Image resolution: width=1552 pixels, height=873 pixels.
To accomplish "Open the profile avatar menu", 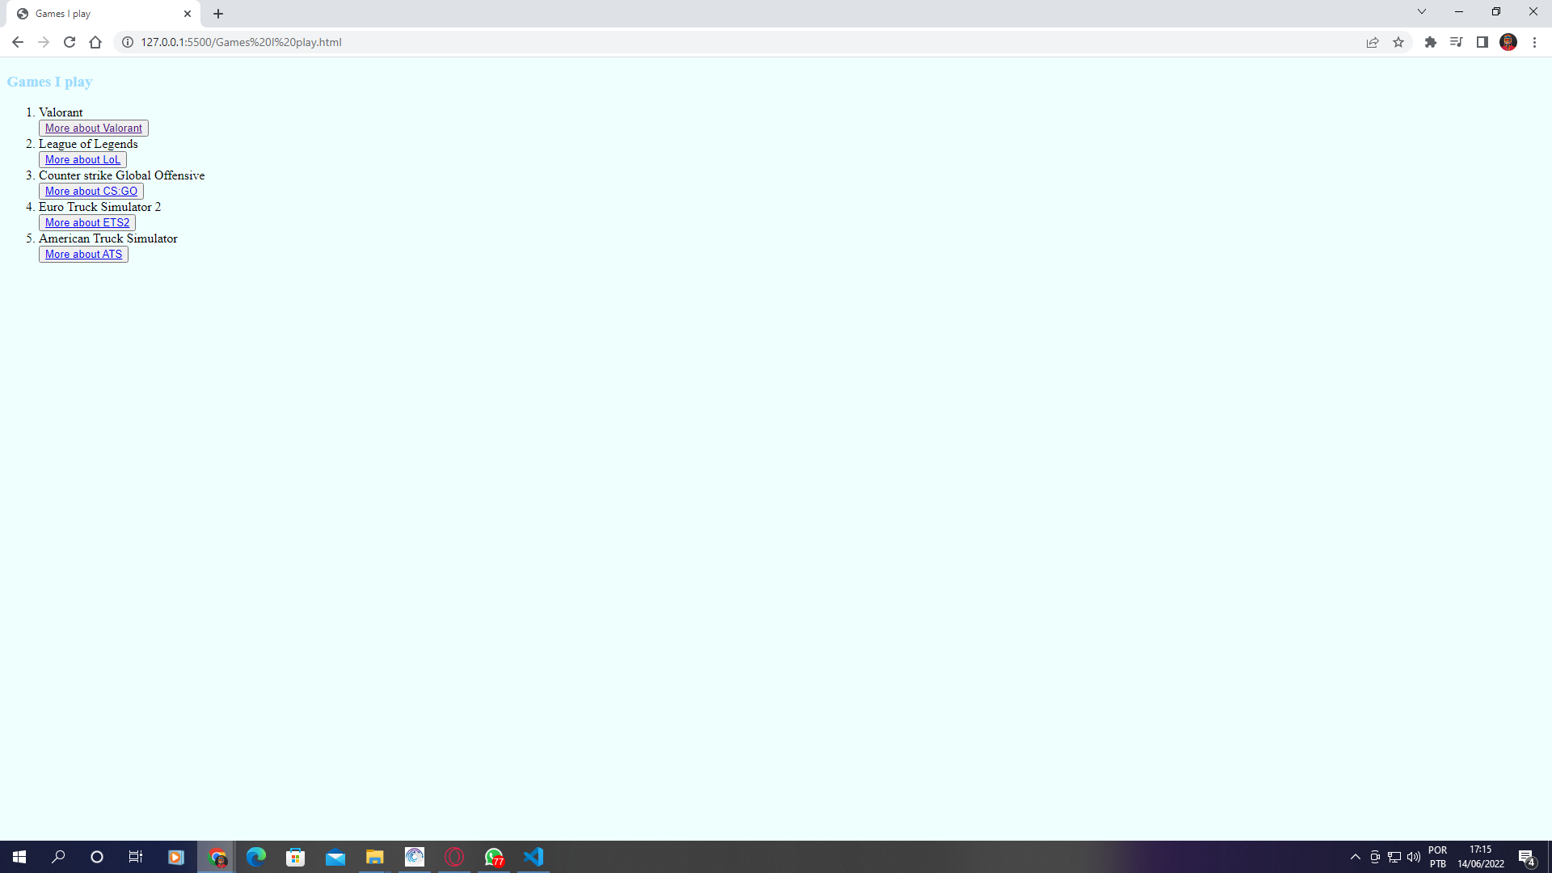I will click(1508, 42).
